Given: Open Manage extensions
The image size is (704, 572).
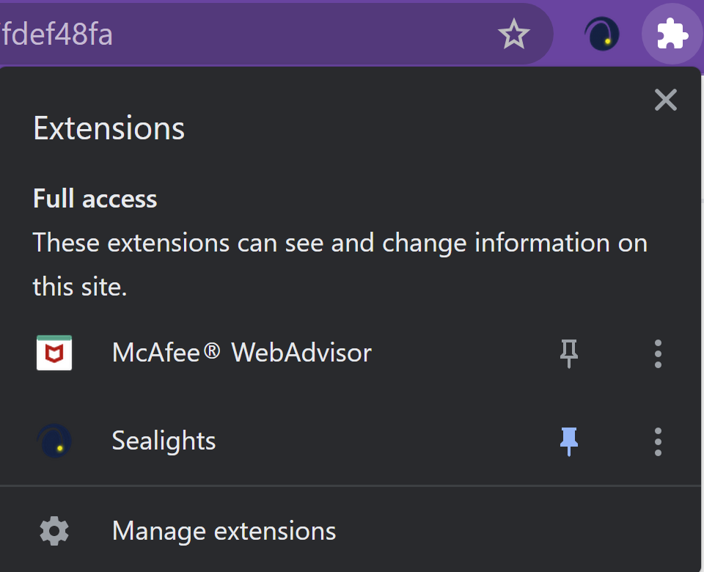Looking at the screenshot, I should [x=224, y=531].
